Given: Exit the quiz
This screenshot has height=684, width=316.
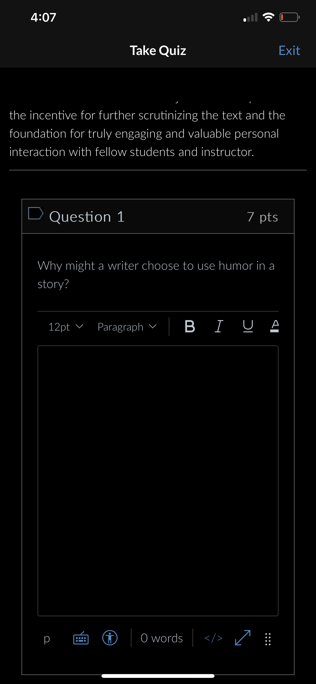Looking at the screenshot, I should tap(289, 50).
